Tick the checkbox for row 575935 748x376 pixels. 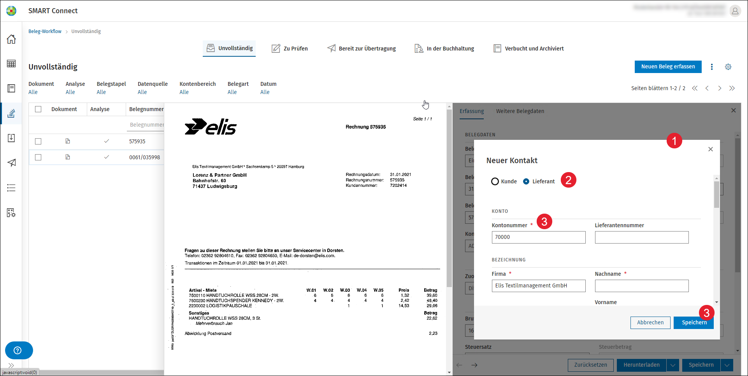coord(38,141)
